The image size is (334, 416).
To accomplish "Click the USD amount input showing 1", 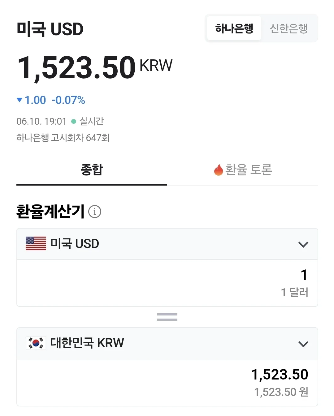I will click(167, 283).
